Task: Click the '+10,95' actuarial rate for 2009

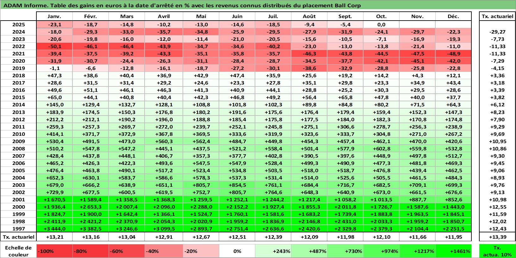Action: (x=498, y=141)
